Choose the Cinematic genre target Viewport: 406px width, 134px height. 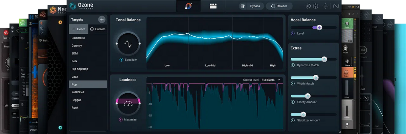[x=88, y=38]
